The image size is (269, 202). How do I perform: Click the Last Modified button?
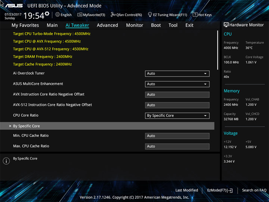click(x=187, y=190)
